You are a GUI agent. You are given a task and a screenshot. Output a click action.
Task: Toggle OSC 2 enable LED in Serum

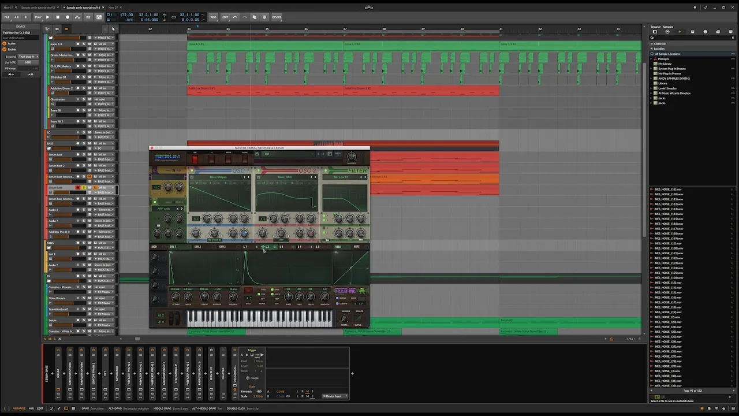258,170
